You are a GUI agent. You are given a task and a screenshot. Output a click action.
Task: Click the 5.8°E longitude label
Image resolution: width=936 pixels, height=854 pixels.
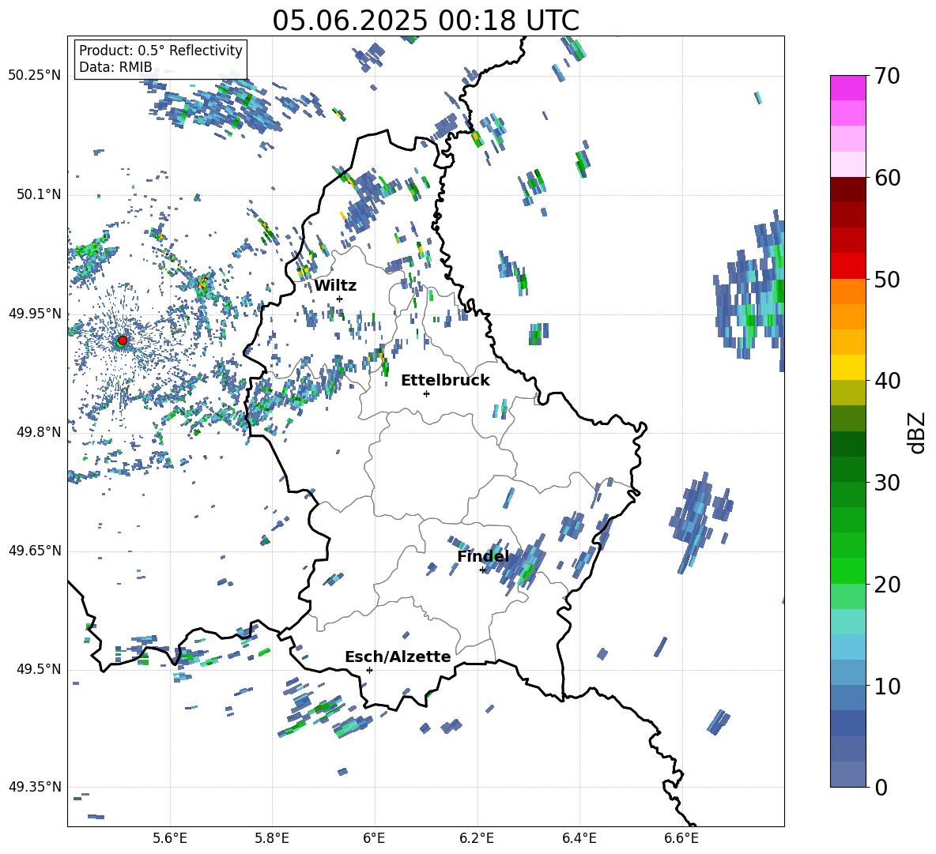272,838
